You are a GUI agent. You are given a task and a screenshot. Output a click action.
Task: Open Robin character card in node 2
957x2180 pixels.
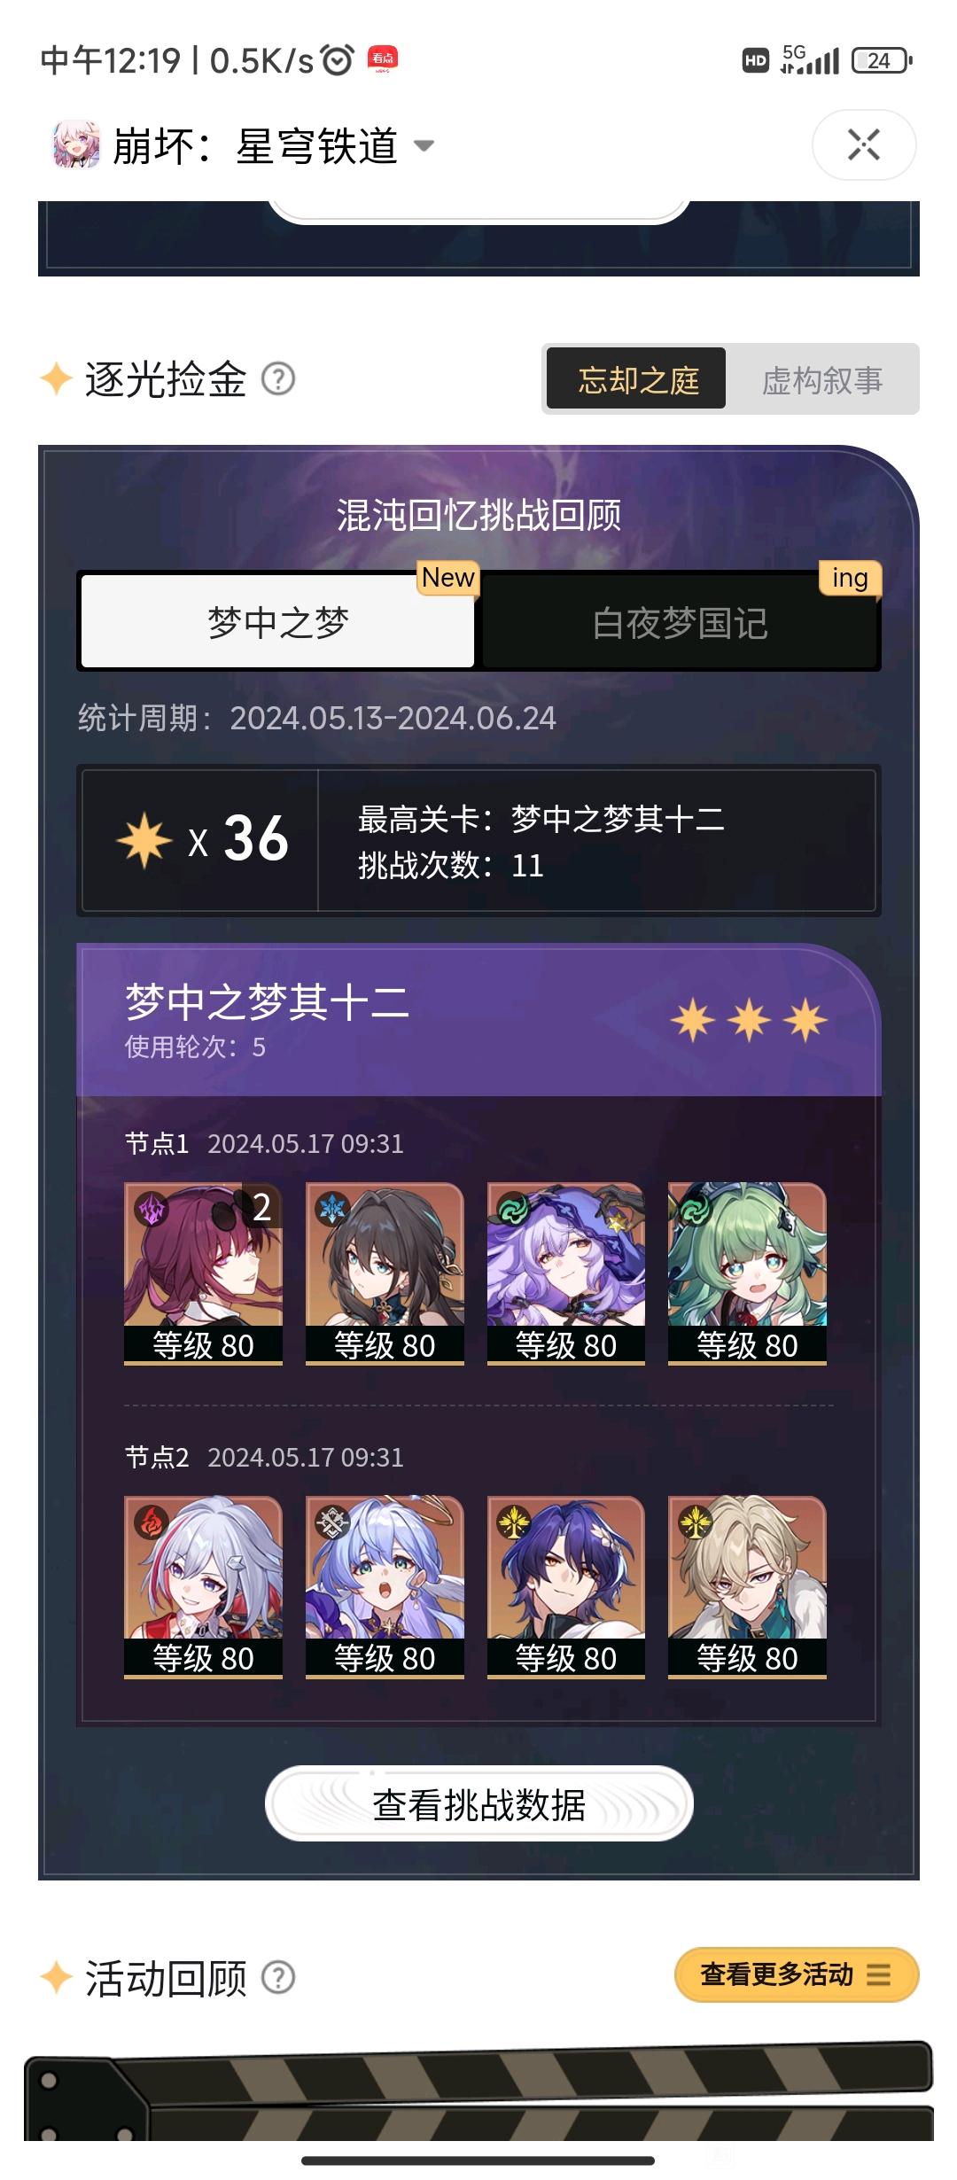(x=385, y=1587)
